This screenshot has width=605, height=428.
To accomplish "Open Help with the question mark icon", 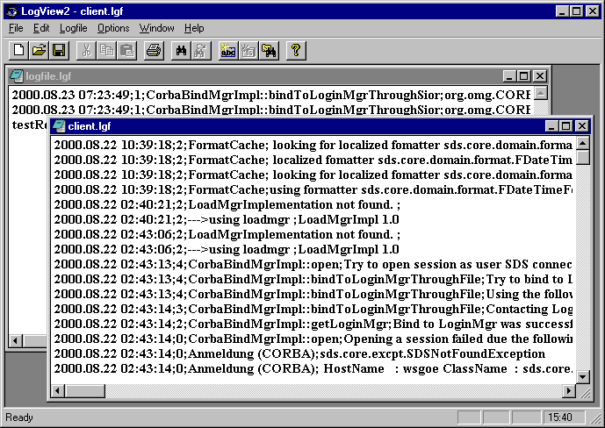I will tap(296, 51).
